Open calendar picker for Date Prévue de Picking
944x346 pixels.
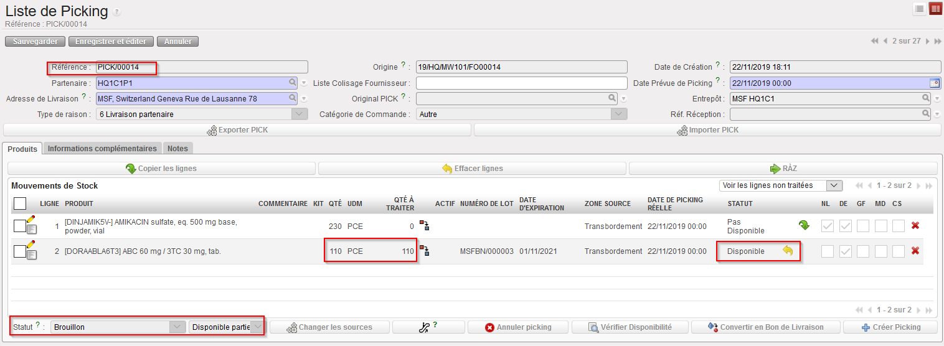(934, 83)
